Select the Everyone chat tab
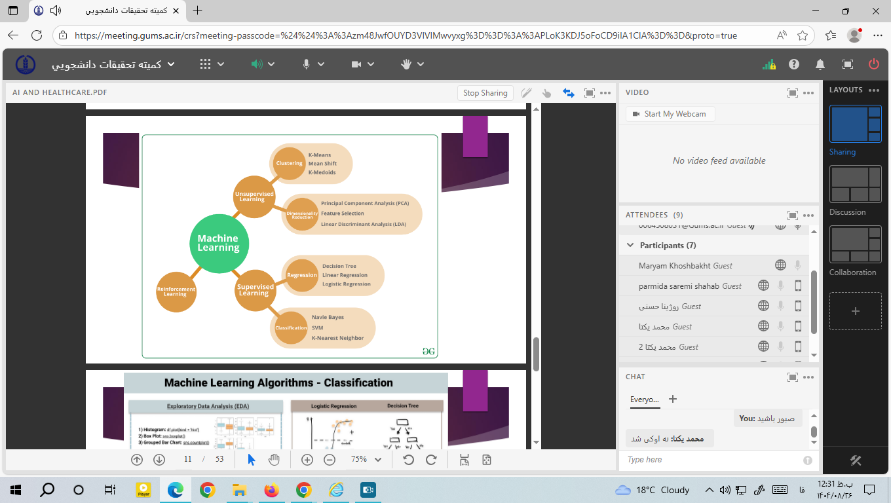The image size is (891, 503). tap(644, 400)
